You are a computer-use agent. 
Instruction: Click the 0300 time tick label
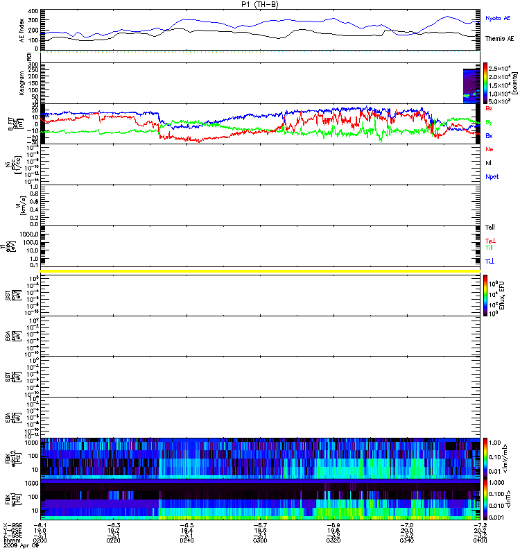pyautogui.click(x=260, y=540)
